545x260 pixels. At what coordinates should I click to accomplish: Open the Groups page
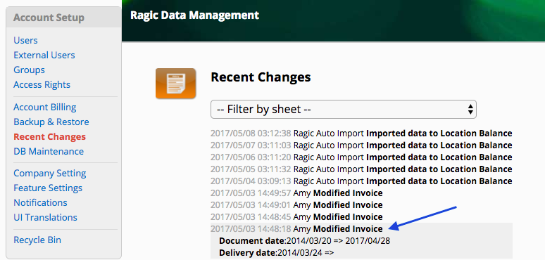(x=29, y=70)
